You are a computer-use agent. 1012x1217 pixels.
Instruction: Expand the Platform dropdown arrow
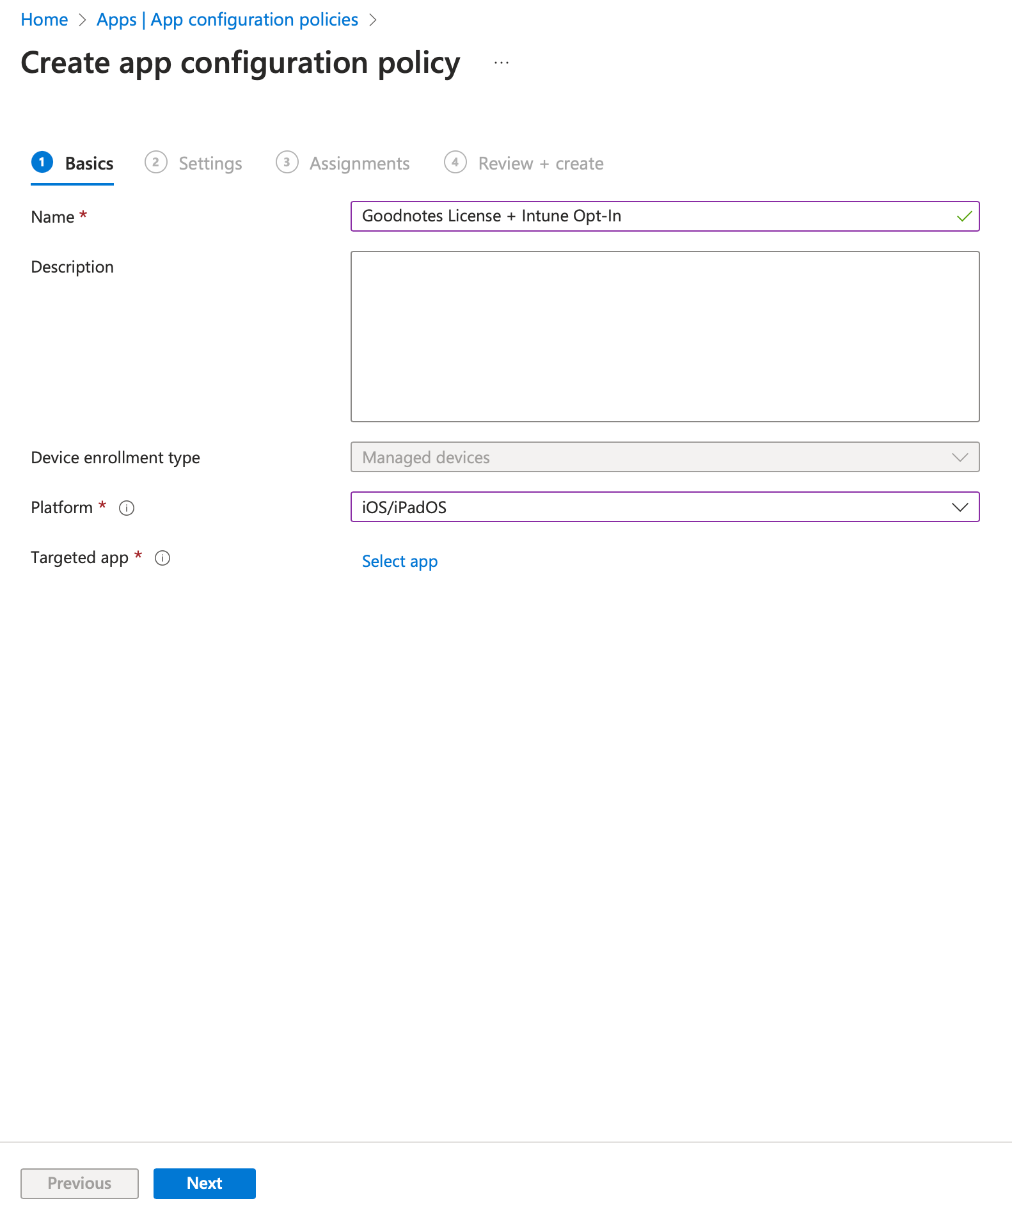[x=960, y=507]
